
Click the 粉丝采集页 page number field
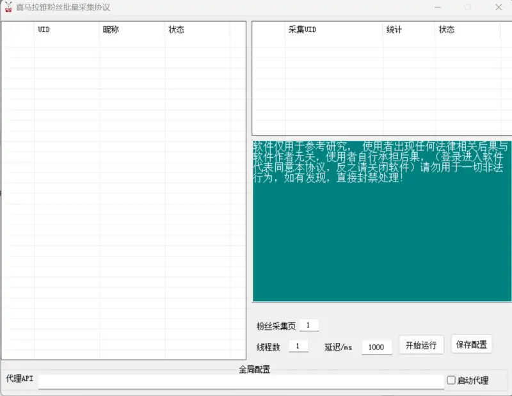309,324
